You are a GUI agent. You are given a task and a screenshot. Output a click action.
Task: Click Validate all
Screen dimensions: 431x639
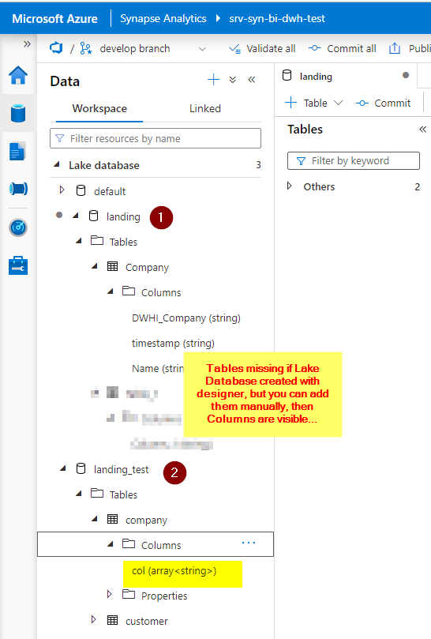pyautogui.click(x=262, y=49)
